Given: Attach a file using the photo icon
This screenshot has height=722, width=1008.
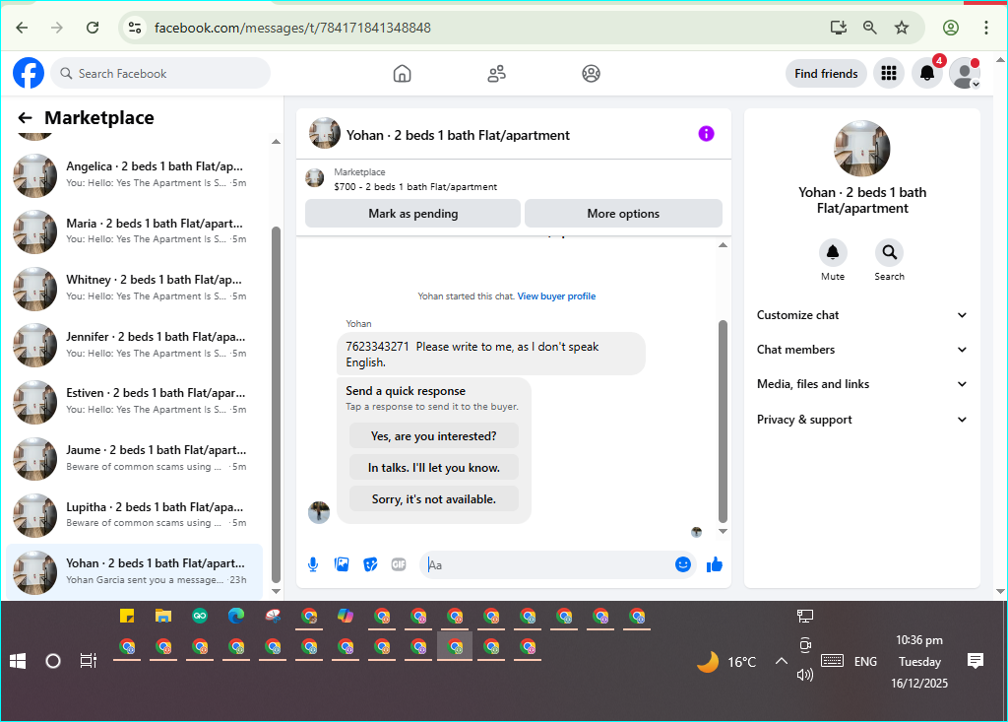Looking at the screenshot, I should (x=342, y=565).
